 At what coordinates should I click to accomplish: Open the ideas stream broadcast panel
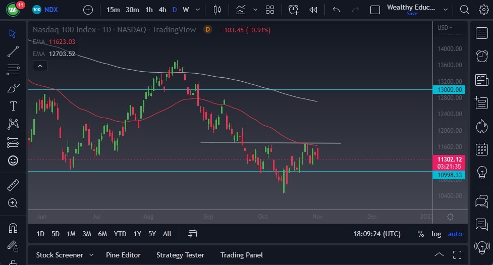[482, 248]
